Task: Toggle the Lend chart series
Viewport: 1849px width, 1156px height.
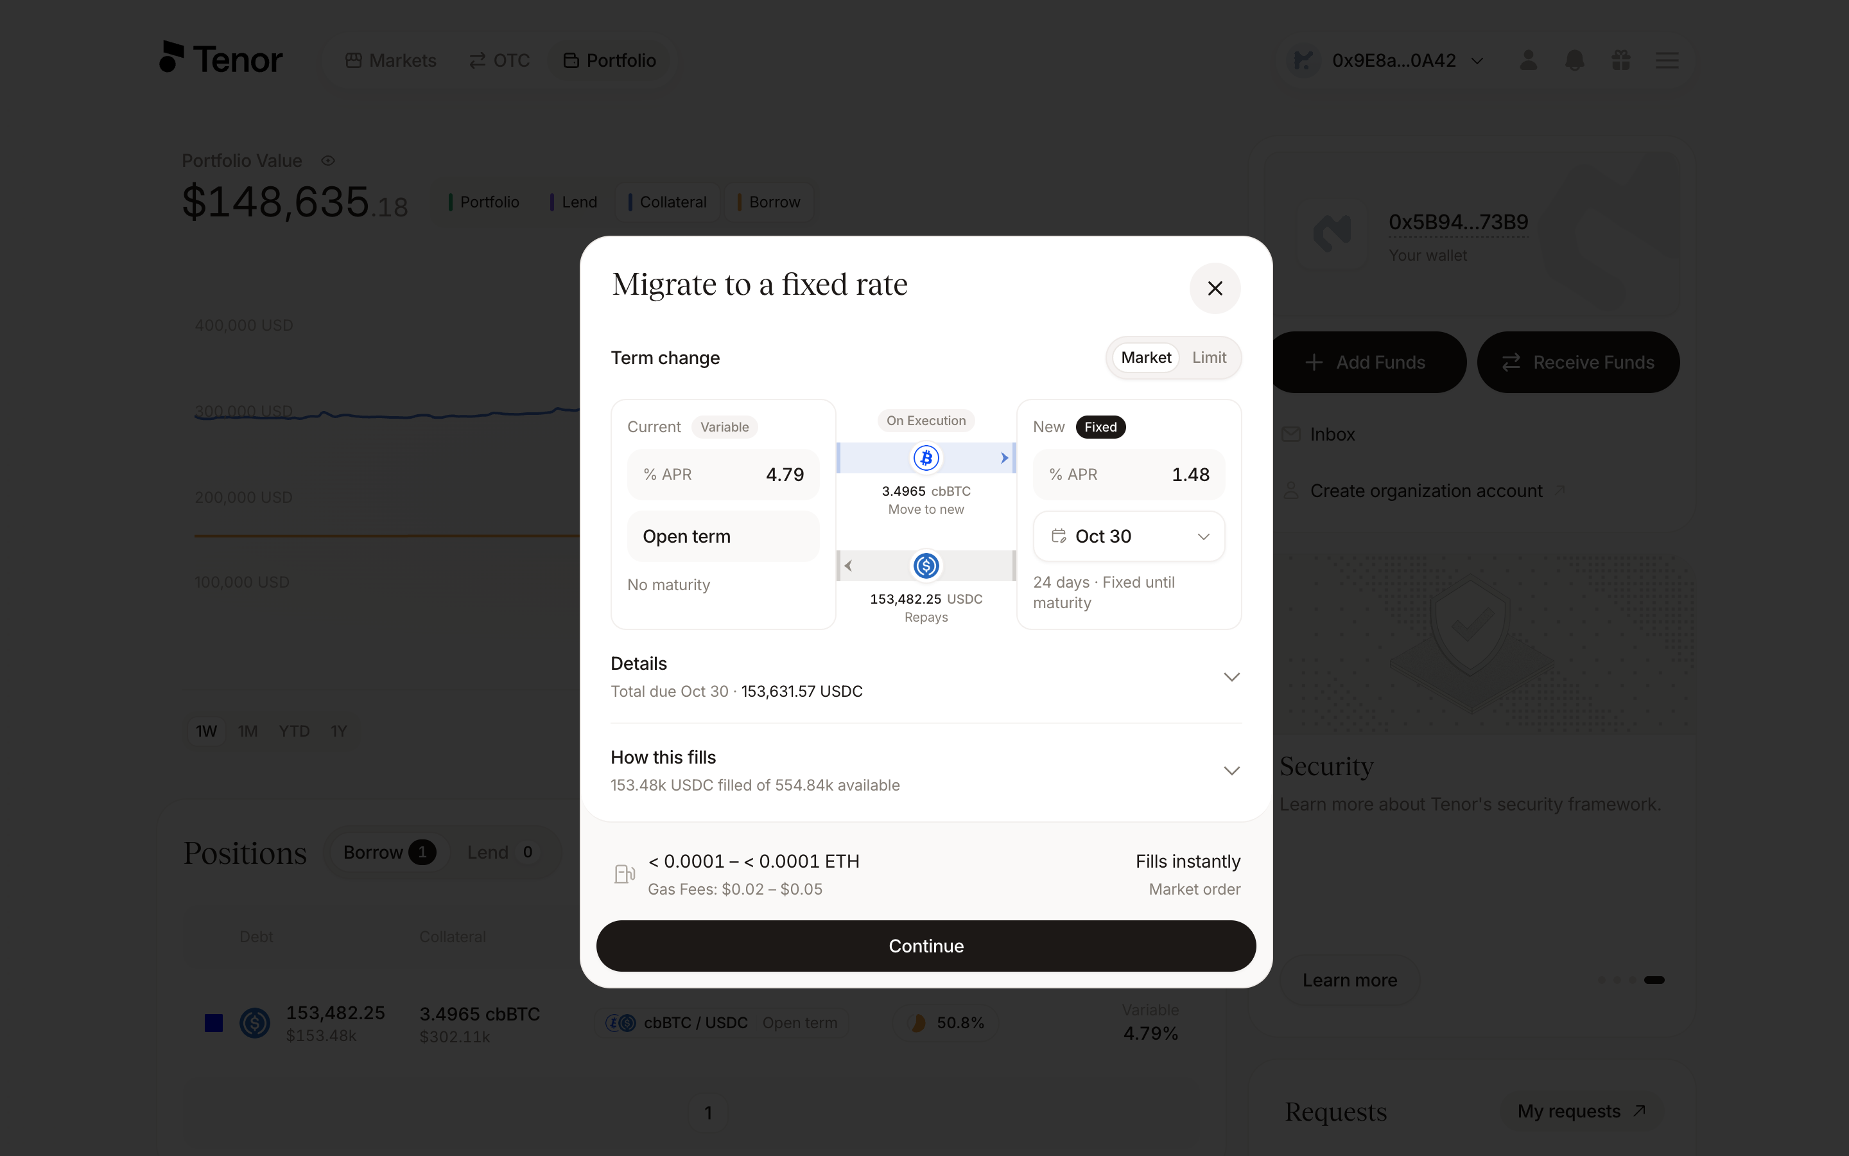Action: click(573, 202)
